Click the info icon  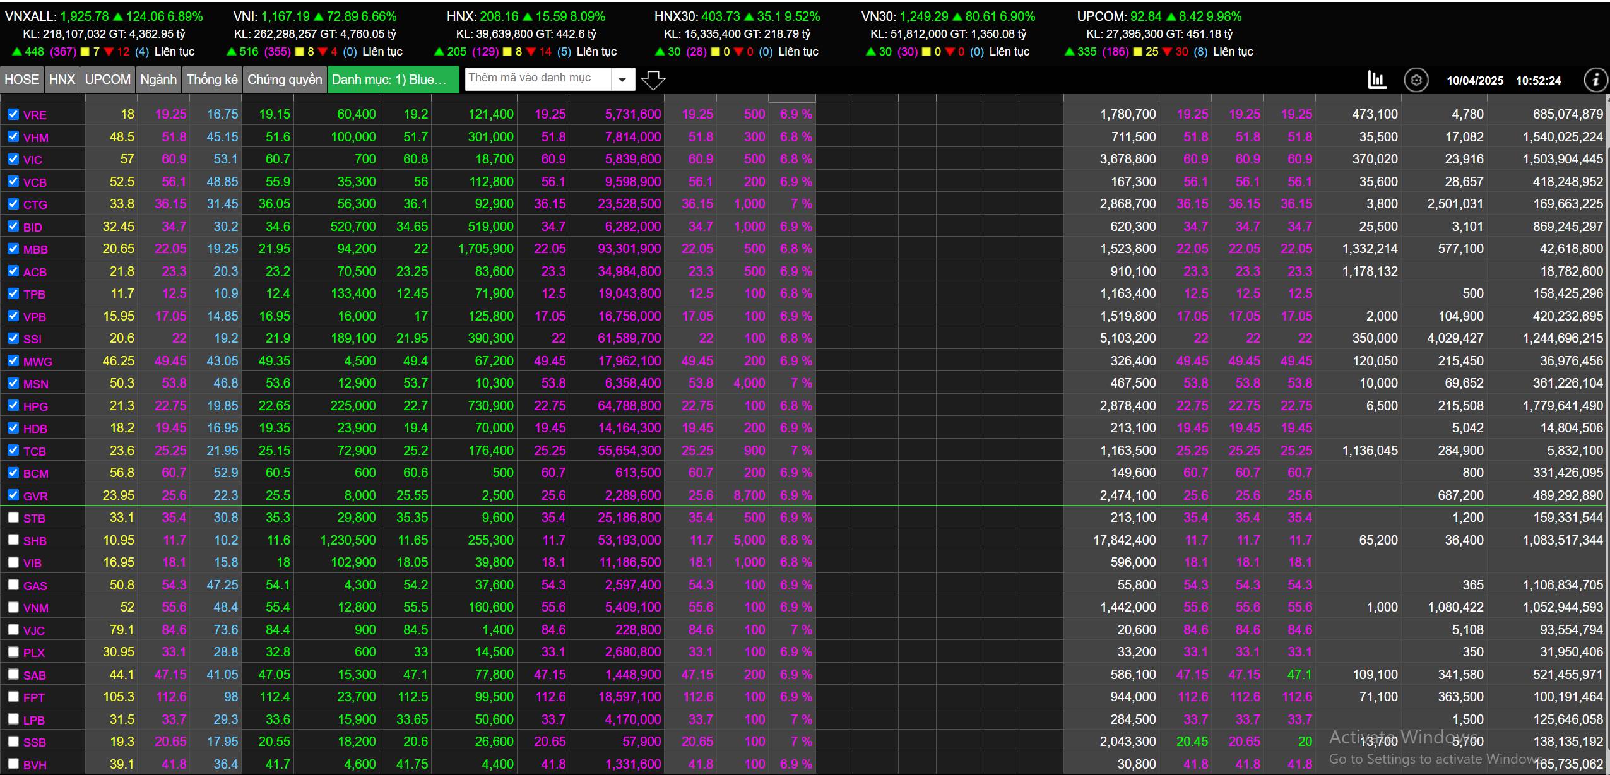click(1595, 80)
